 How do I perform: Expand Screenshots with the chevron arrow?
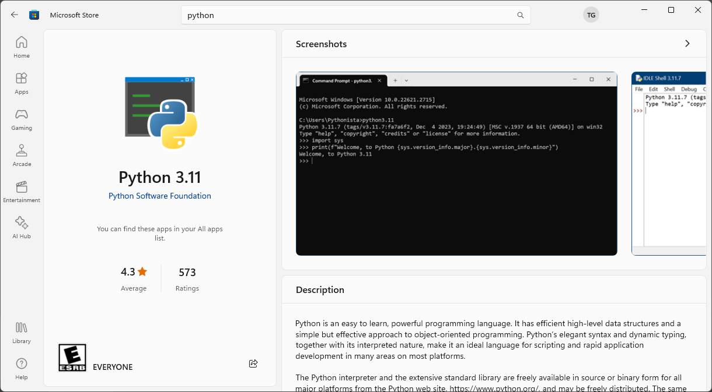[687, 44]
